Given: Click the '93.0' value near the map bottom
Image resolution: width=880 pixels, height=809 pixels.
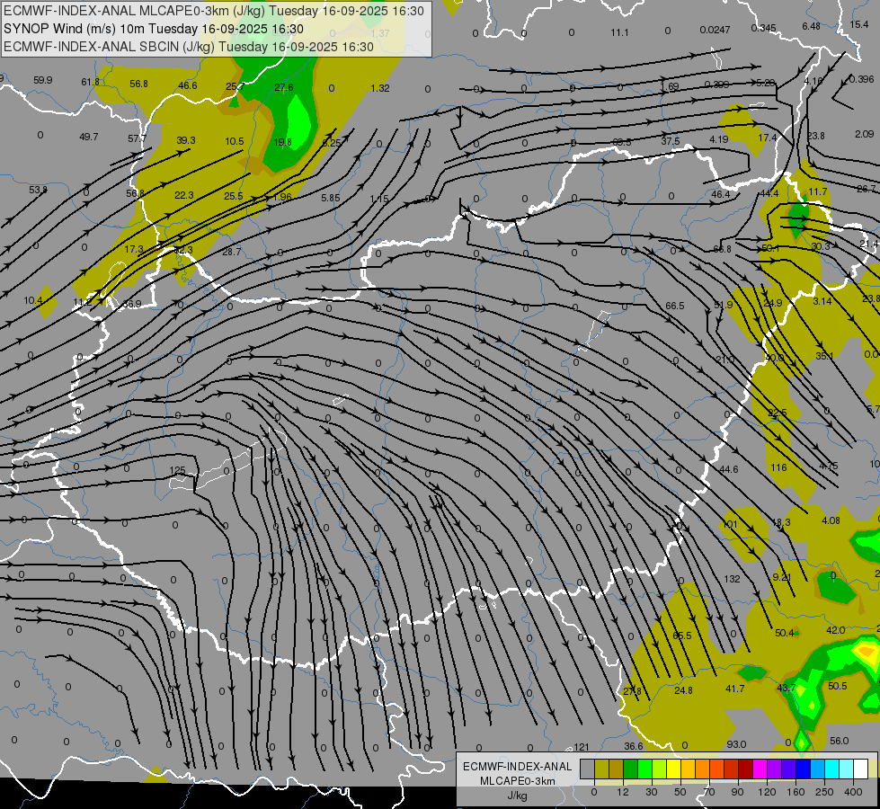Looking at the screenshot, I should pyautogui.click(x=736, y=744).
